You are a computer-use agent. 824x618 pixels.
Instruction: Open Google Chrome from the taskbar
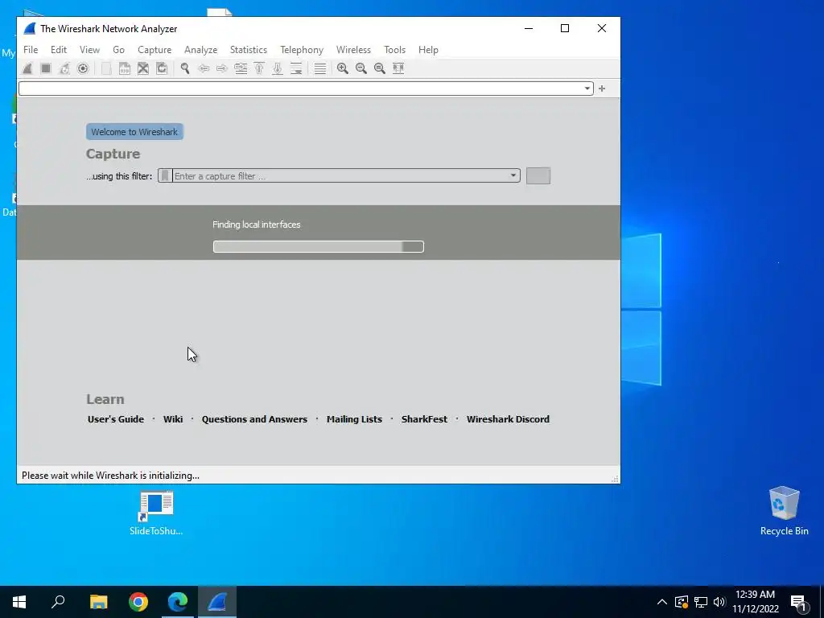(138, 602)
